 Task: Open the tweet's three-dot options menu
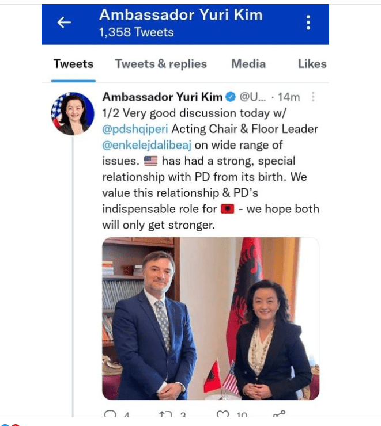(x=313, y=97)
